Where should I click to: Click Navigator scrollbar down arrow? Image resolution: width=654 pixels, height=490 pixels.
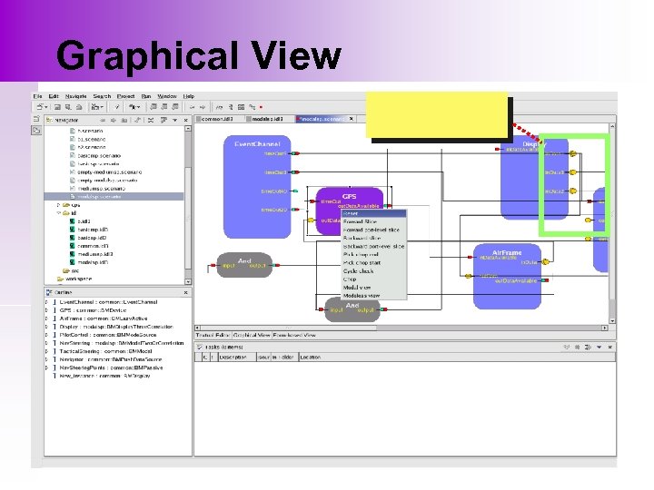point(188,281)
